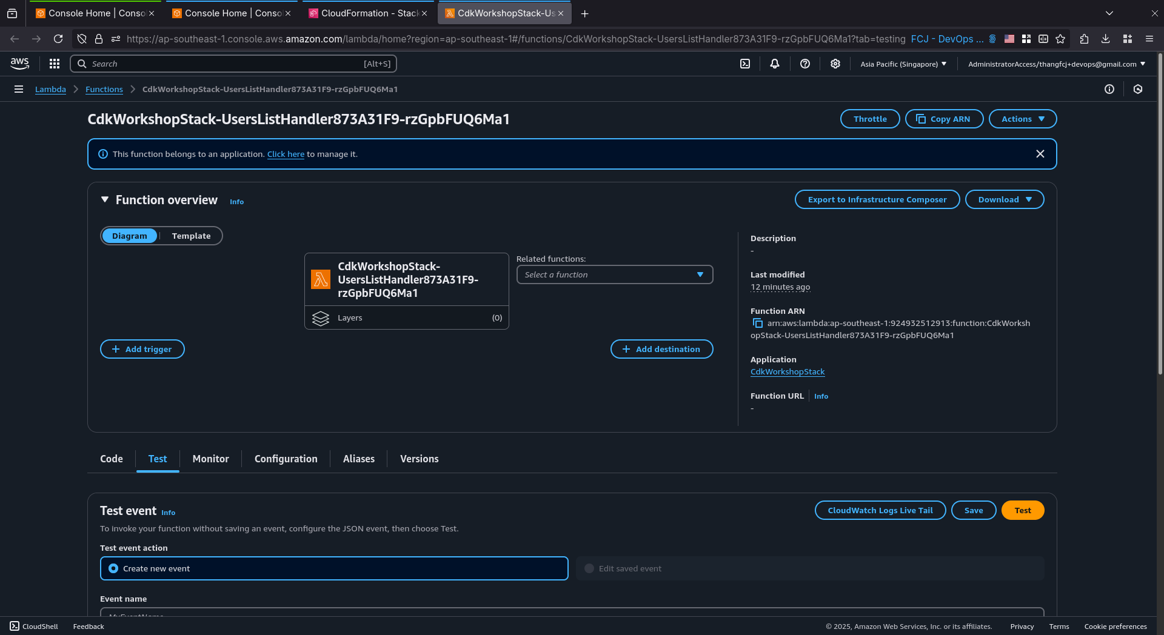Click Export to Infrastructure Composer
This screenshot has height=635, width=1164.
pyautogui.click(x=877, y=199)
